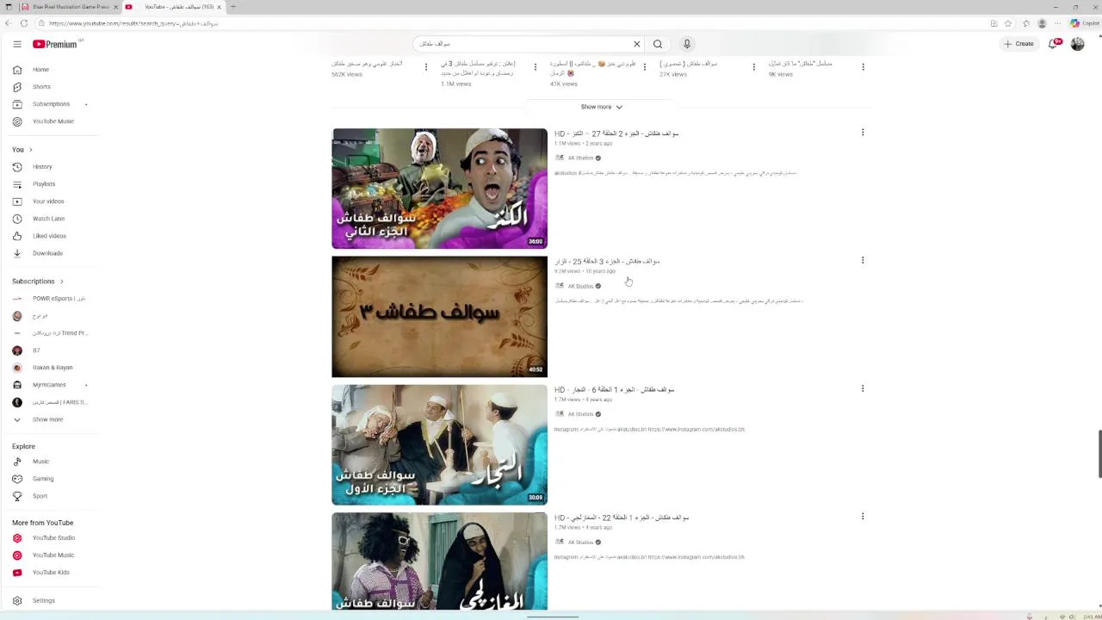Open options menu for episode 27 video

[862, 133]
